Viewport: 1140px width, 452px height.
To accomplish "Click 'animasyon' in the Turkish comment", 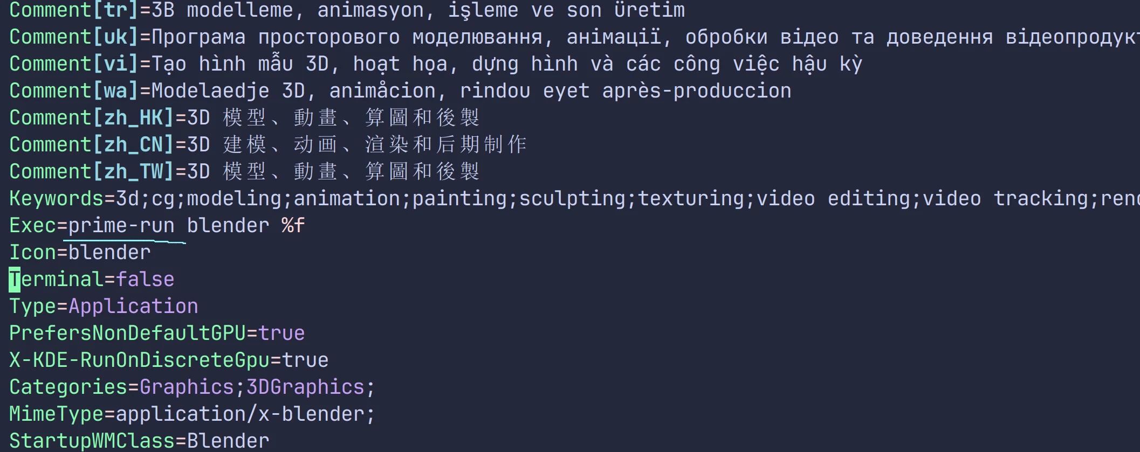I will [x=370, y=10].
